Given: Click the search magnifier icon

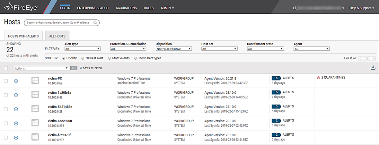Looking at the screenshot, I should click(x=95, y=23).
